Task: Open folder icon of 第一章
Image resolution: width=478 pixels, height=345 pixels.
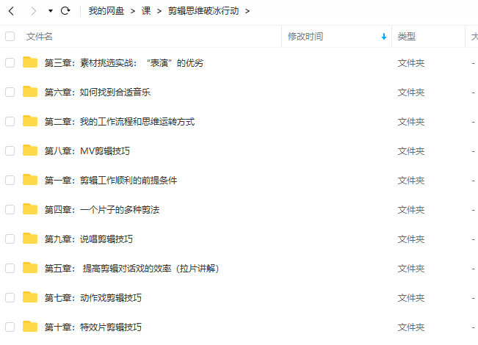Action: click(x=30, y=180)
